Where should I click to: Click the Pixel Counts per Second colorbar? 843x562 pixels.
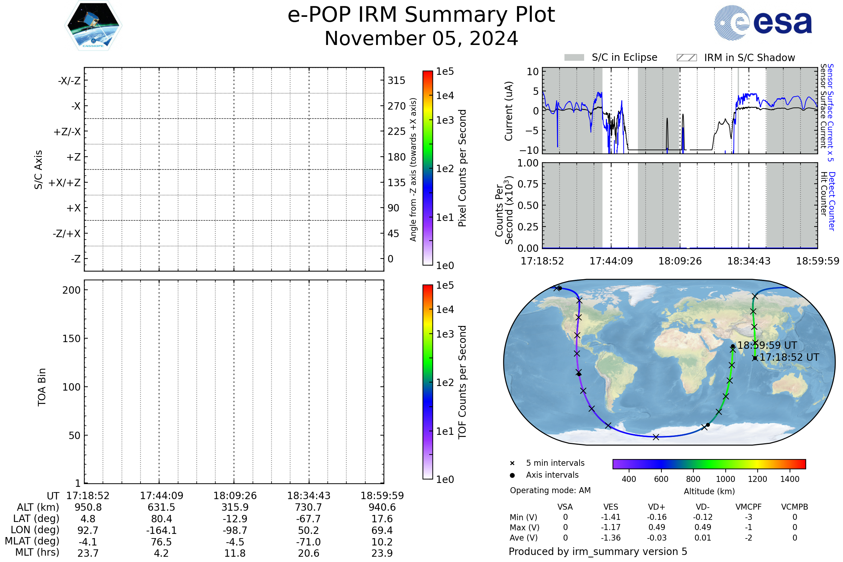tap(427, 168)
